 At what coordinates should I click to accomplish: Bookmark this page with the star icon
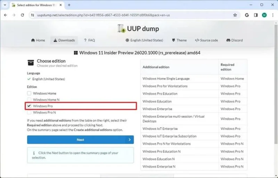pos(235,15)
